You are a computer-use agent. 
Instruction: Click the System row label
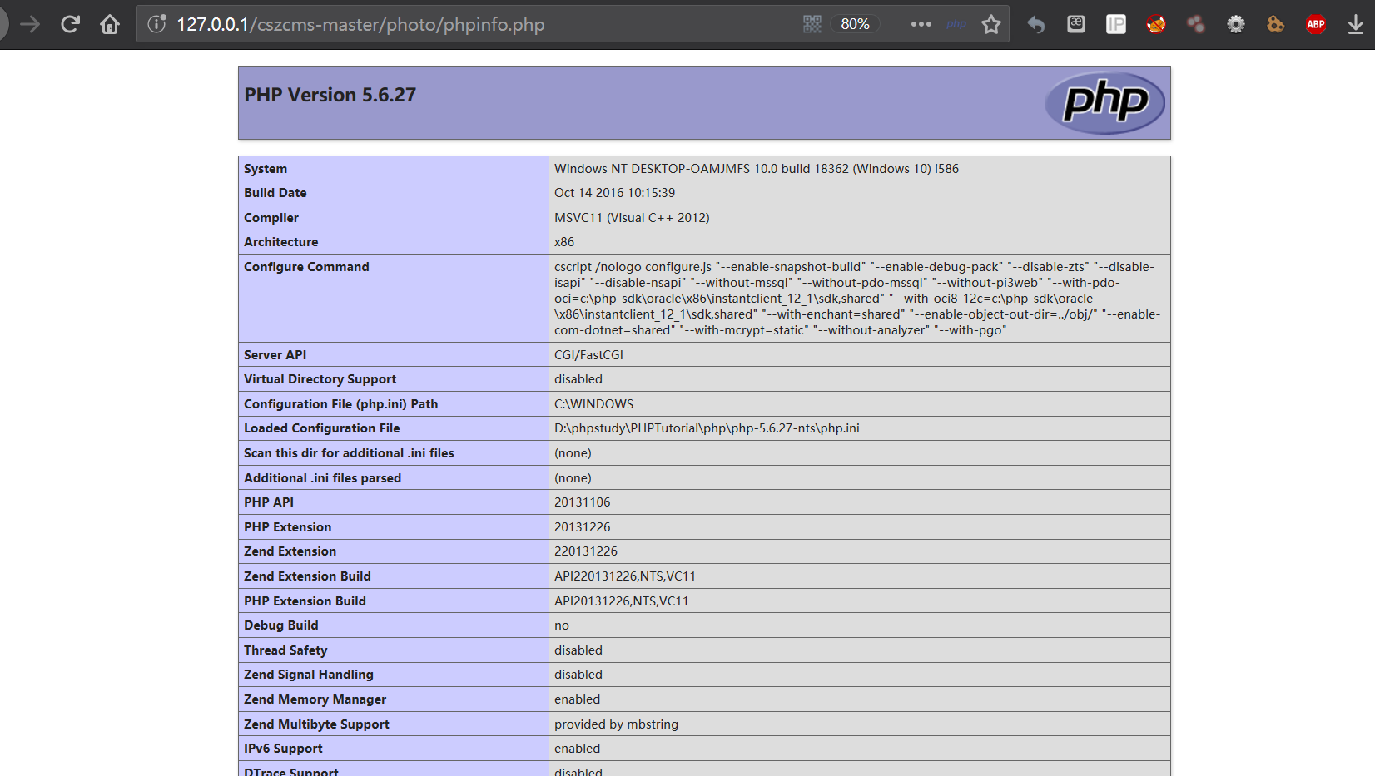point(266,169)
